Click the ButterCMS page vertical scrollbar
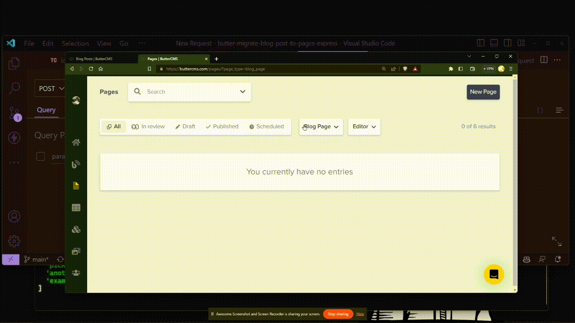 [x=515, y=182]
